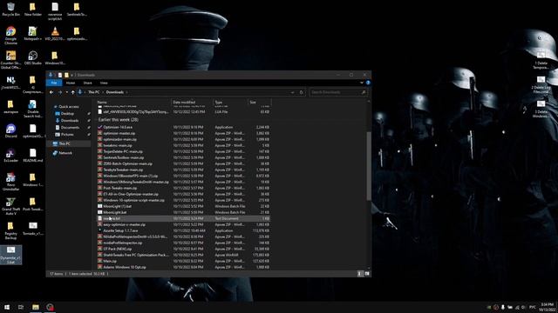Open the Revo Uninstaller shortcut
558x313 pixels.
coord(10,182)
